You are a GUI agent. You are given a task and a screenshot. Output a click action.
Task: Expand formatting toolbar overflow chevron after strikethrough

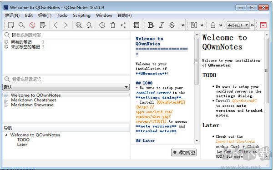pos(183,25)
